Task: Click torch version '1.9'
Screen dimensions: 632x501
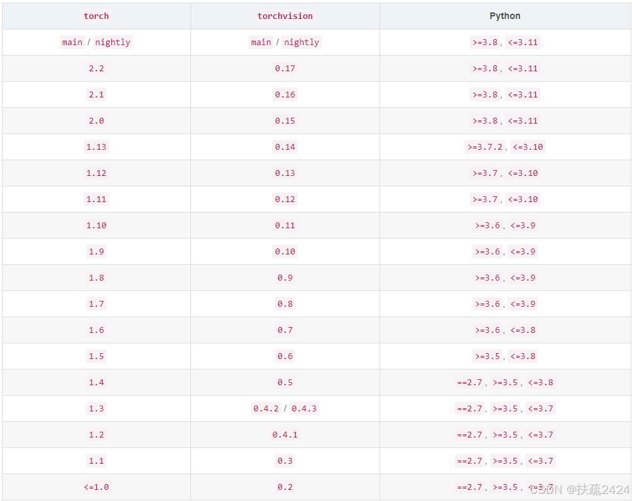Action: coord(96,252)
